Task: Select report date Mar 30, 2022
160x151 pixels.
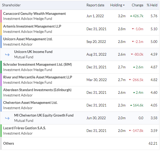Action: [x=96, y=80]
